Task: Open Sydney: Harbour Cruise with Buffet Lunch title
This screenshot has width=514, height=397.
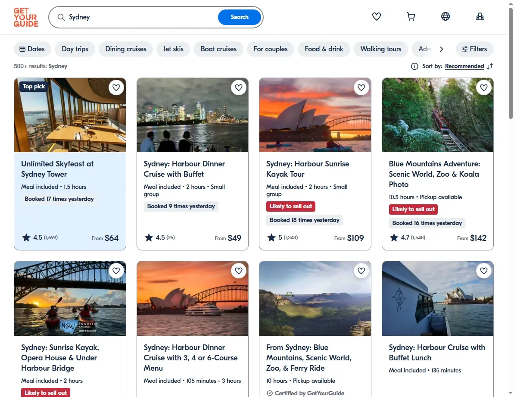Action: (x=437, y=353)
